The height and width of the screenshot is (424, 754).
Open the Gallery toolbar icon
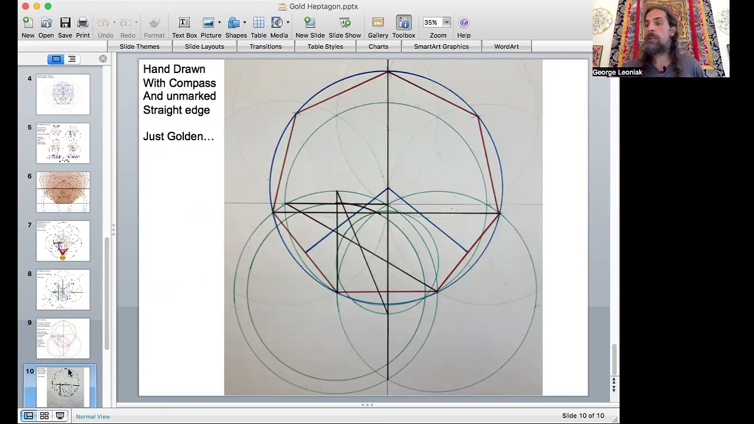pyautogui.click(x=378, y=22)
